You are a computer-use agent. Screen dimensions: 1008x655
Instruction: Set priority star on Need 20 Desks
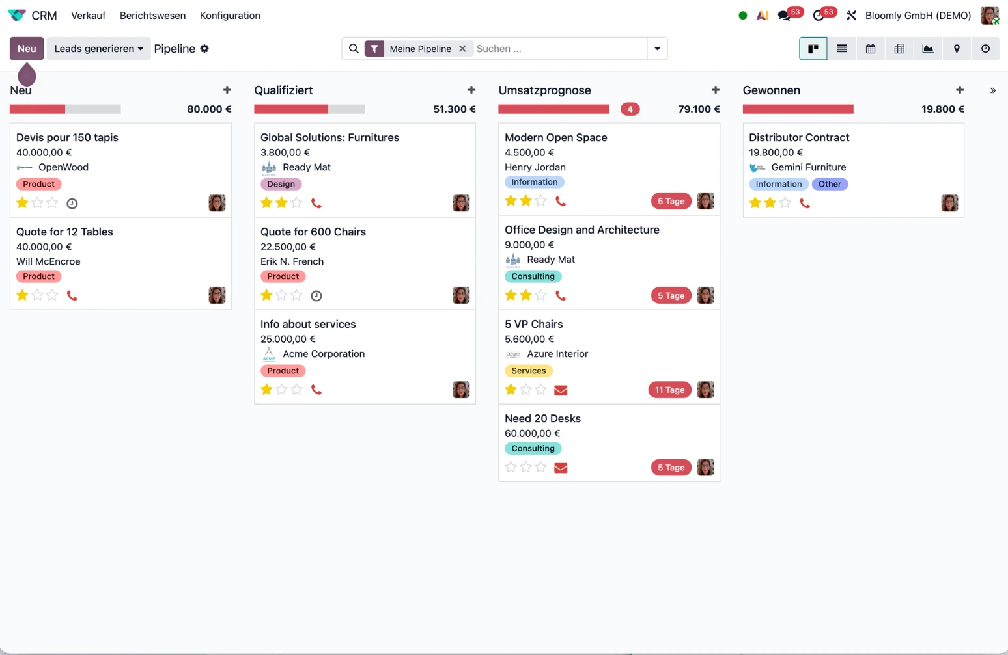[511, 466]
